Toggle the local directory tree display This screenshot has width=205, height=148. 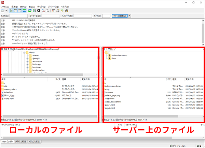coord(15,11)
